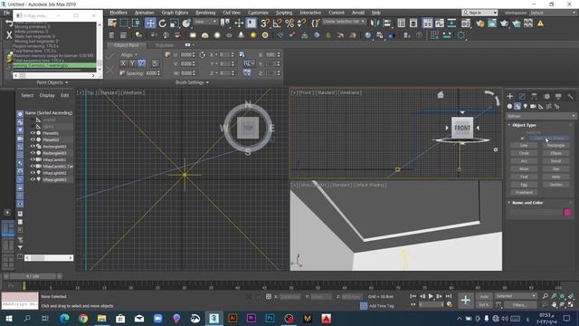Hide Rectangle002 using its eye icon

33,147
